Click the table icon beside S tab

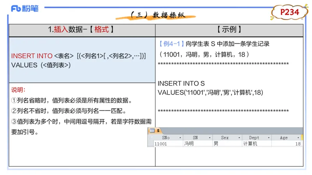pos(152,130)
